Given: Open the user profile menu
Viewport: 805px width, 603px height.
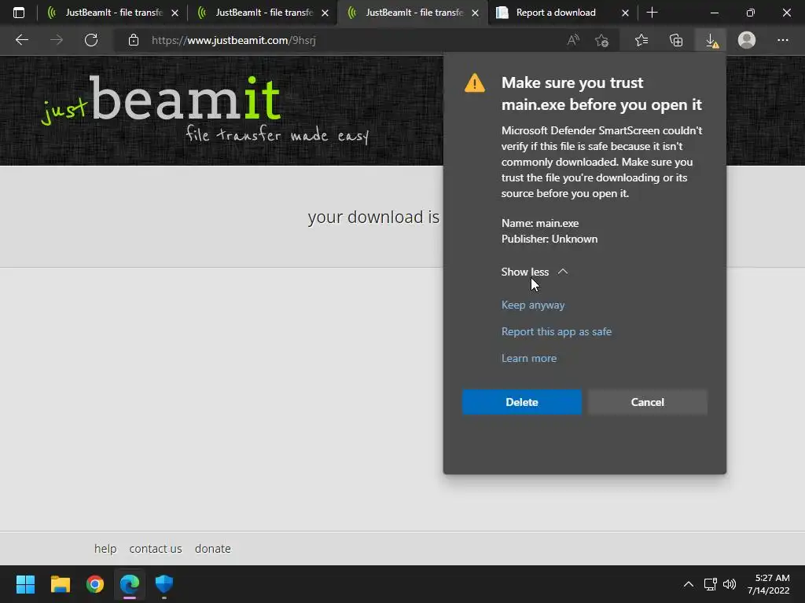Looking at the screenshot, I should point(747,40).
